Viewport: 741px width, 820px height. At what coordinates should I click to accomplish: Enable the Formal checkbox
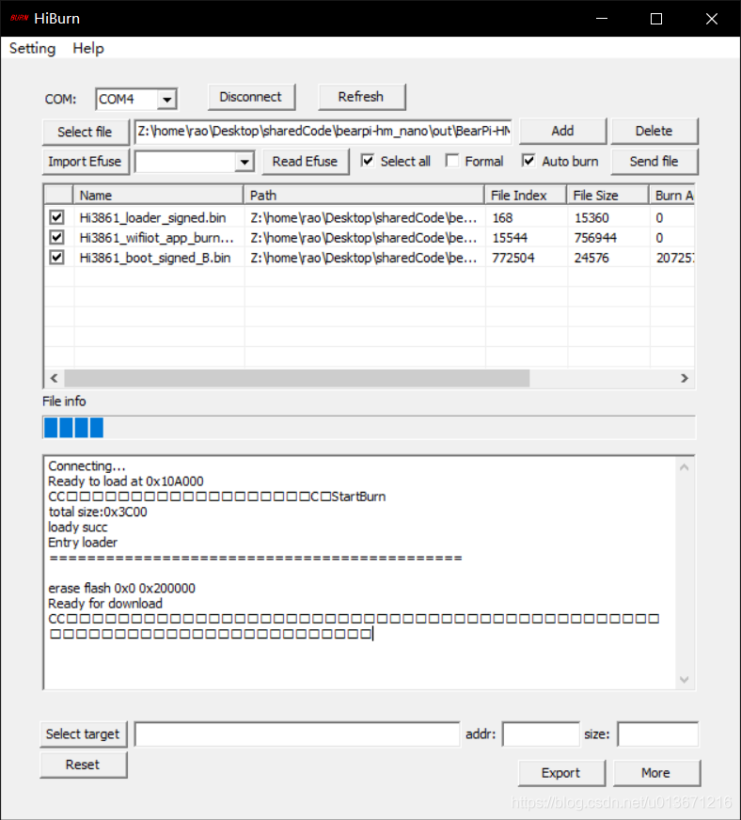452,161
